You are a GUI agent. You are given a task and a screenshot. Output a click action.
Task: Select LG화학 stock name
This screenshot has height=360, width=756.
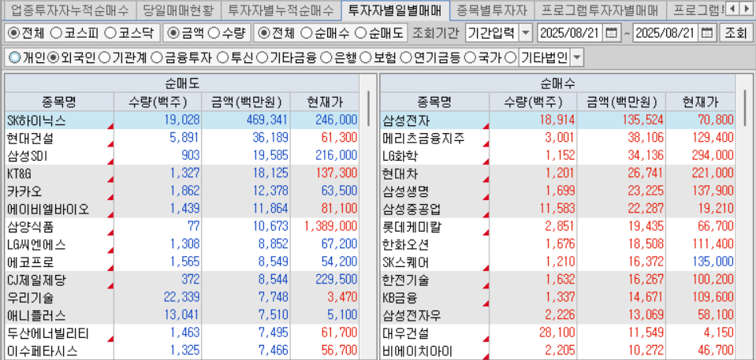pyautogui.click(x=400, y=156)
